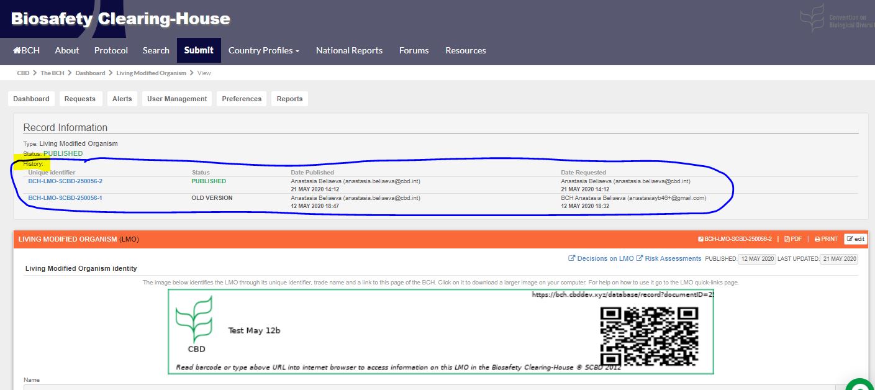Screen dimensions: 875x390
Task: Open the Forums menu item
Action: coord(414,50)
